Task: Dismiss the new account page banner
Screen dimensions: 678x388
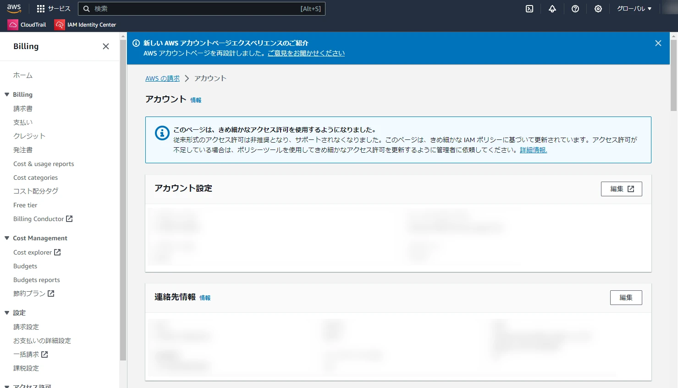Action: pos(658,43)
